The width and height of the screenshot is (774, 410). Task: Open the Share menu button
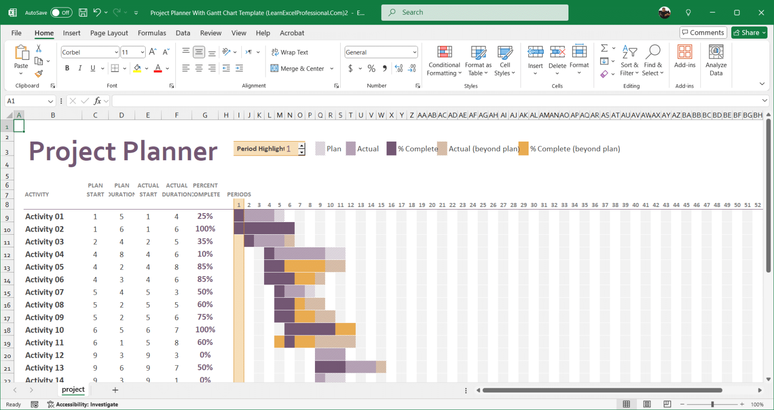[x=749, y=32]
